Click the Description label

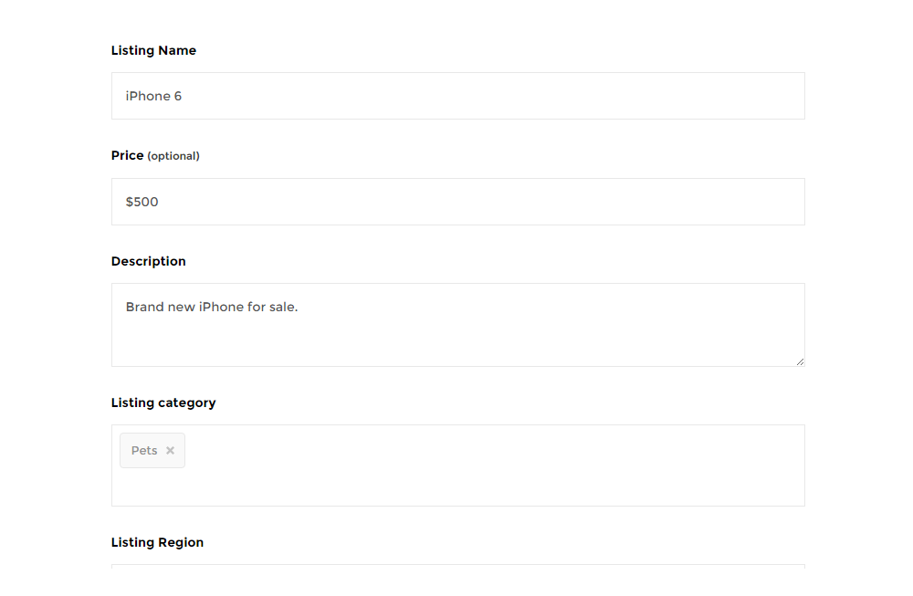(x=148, y=261)
